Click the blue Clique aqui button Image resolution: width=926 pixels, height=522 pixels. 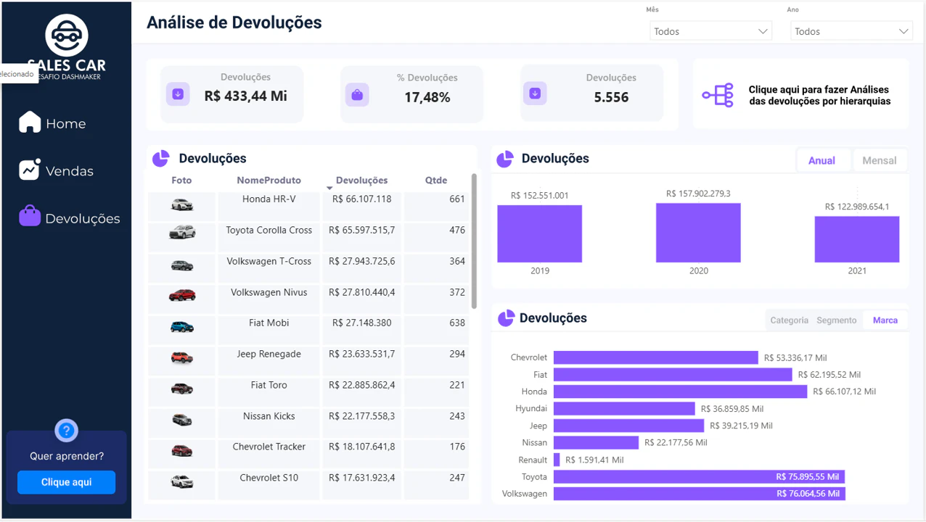click(67, 482)
